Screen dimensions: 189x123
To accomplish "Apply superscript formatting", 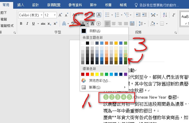I will tap(55, 24).
